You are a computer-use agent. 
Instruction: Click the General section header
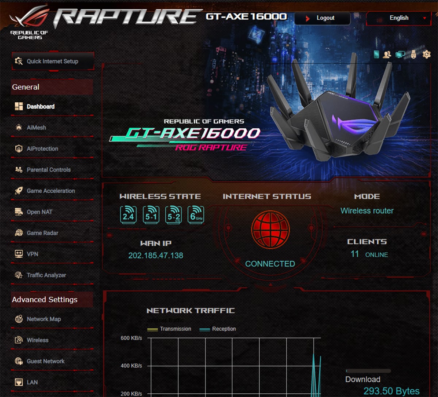52,87
